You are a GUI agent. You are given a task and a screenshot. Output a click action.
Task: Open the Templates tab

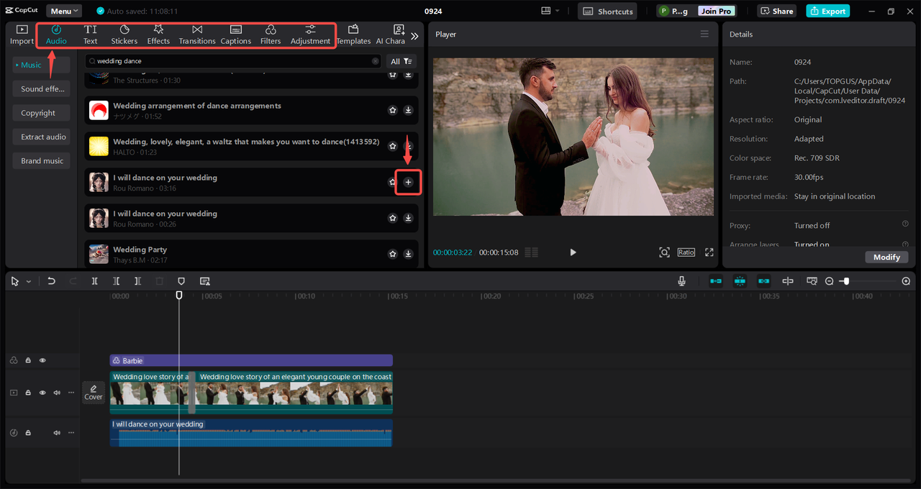pyautogui.click(x=353, y=35)
